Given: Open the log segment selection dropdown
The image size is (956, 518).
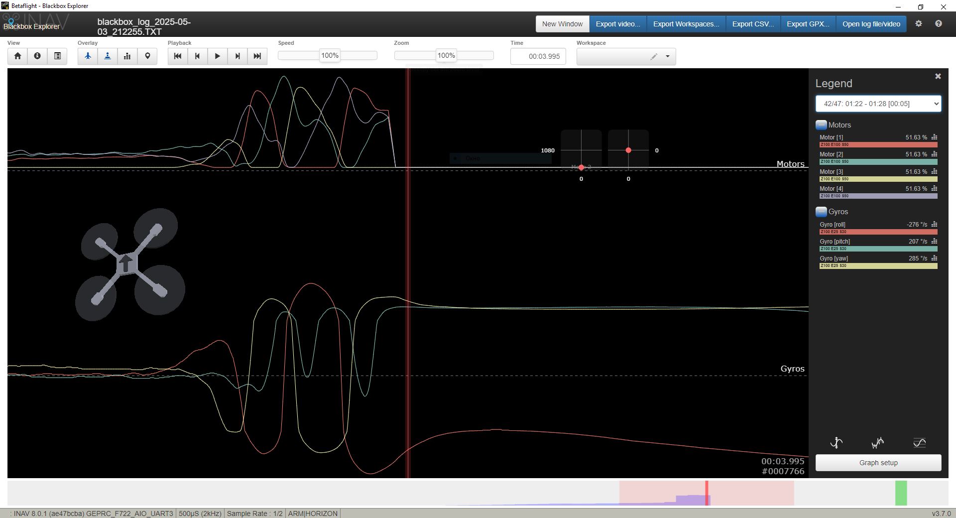Looking at the screenshot, I should 878,104.
